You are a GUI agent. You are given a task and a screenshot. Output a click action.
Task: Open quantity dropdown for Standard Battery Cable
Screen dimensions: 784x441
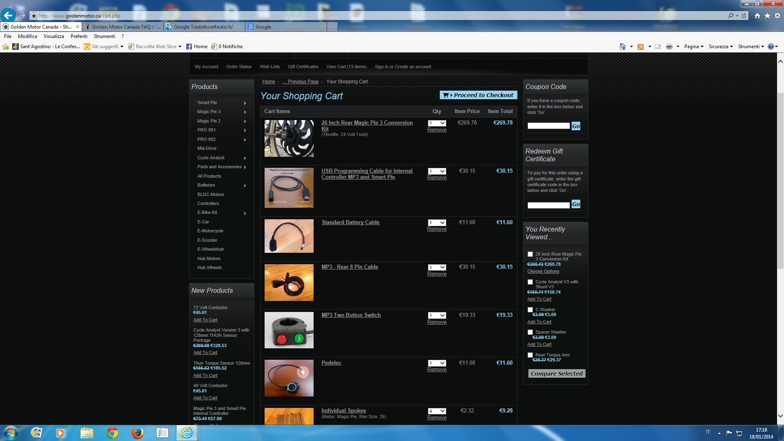tap(437, 223)
